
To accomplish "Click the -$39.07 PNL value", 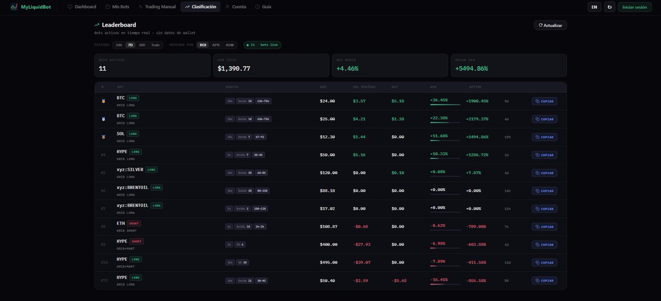I will coord(362,262).
